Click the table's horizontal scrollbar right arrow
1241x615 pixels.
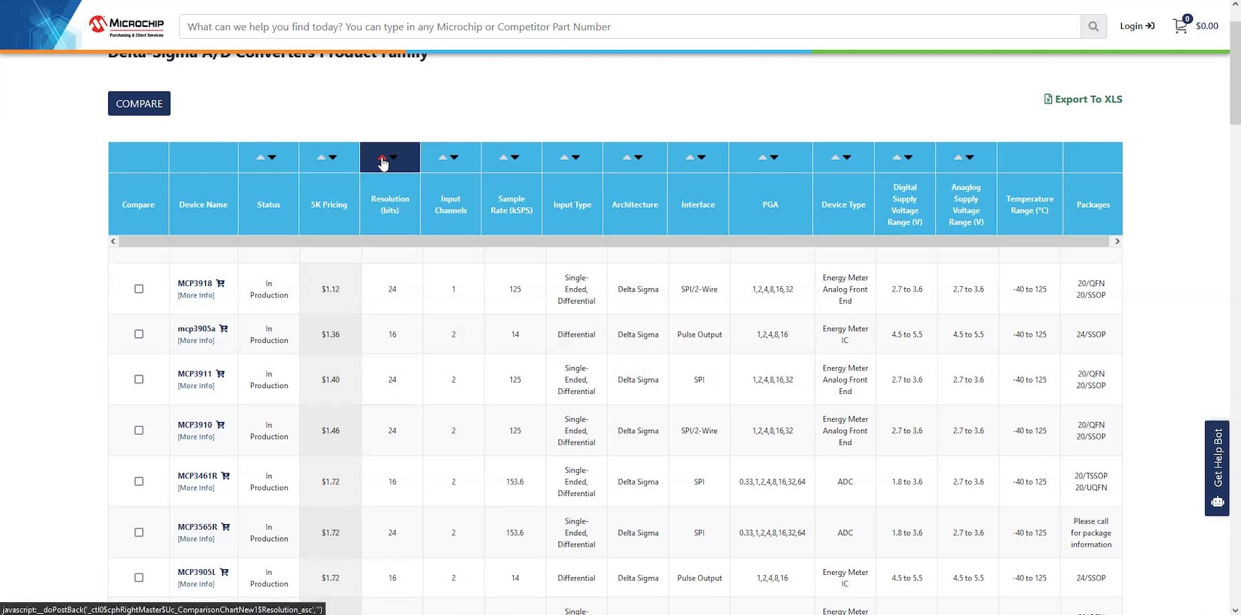(1116, 241)
